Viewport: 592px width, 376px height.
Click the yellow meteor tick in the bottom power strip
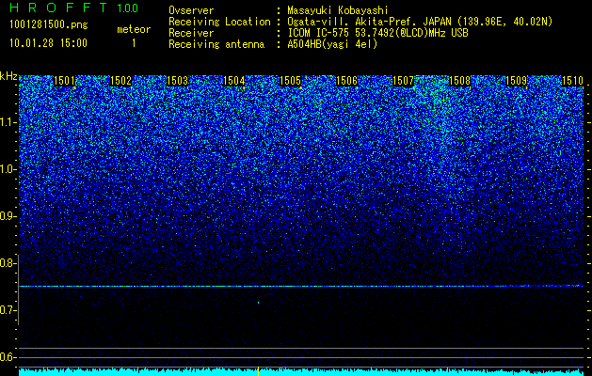(258, 370)
